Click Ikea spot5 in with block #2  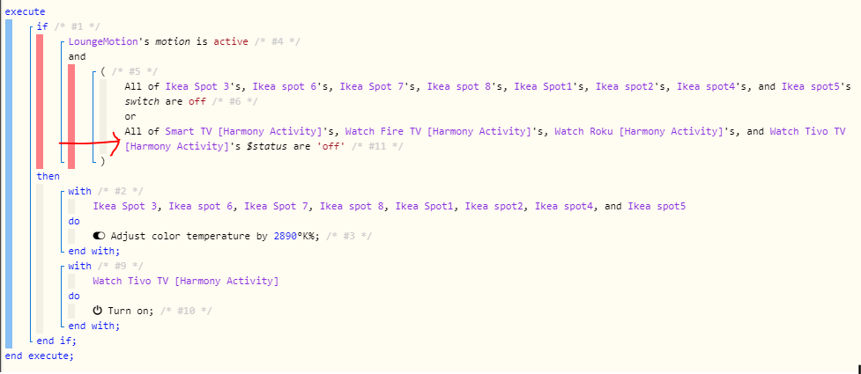pyautogui.click(x=657, y=206)
